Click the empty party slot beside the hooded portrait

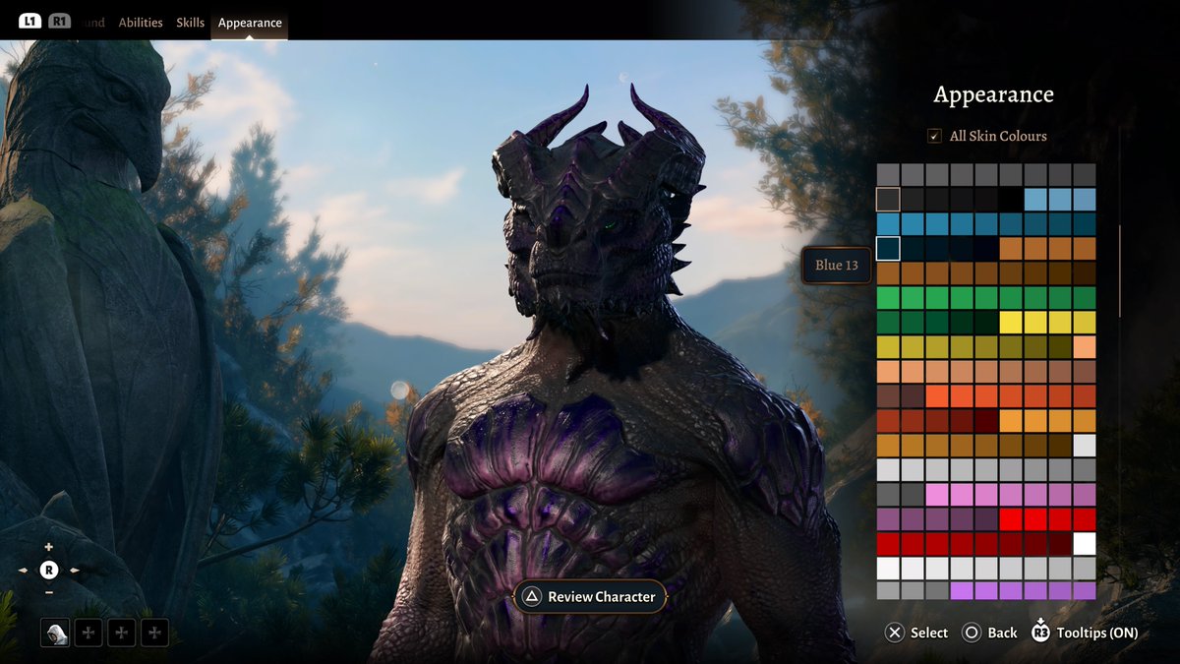click(88, 633)
